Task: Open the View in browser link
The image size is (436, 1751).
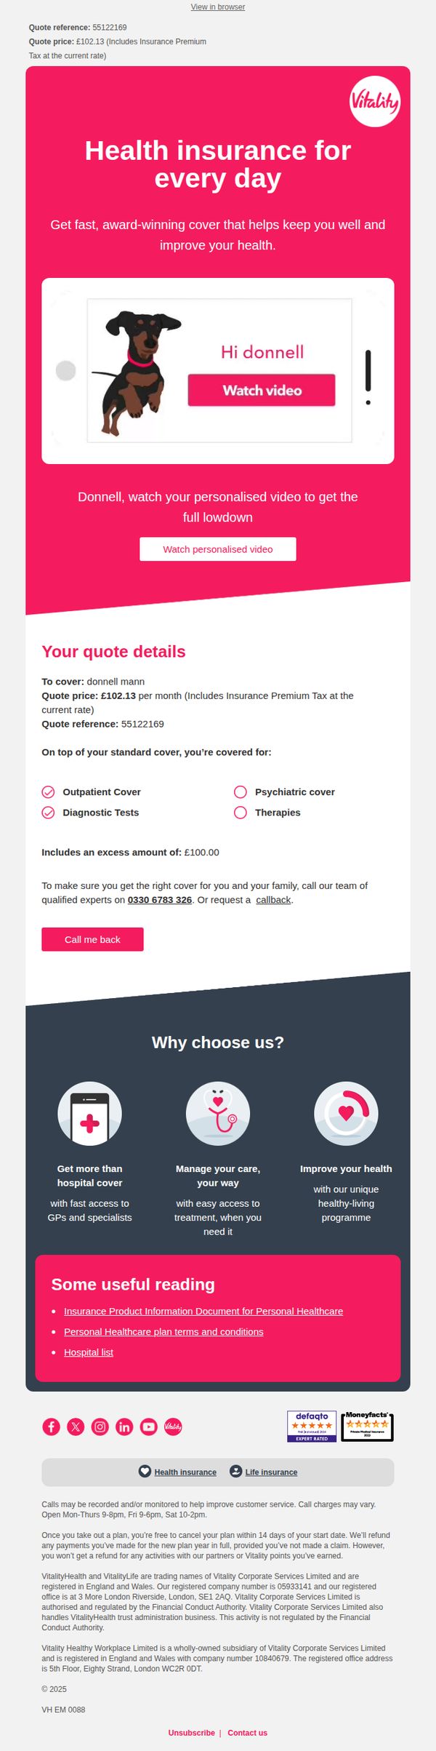Action: (x=218, y=7)
